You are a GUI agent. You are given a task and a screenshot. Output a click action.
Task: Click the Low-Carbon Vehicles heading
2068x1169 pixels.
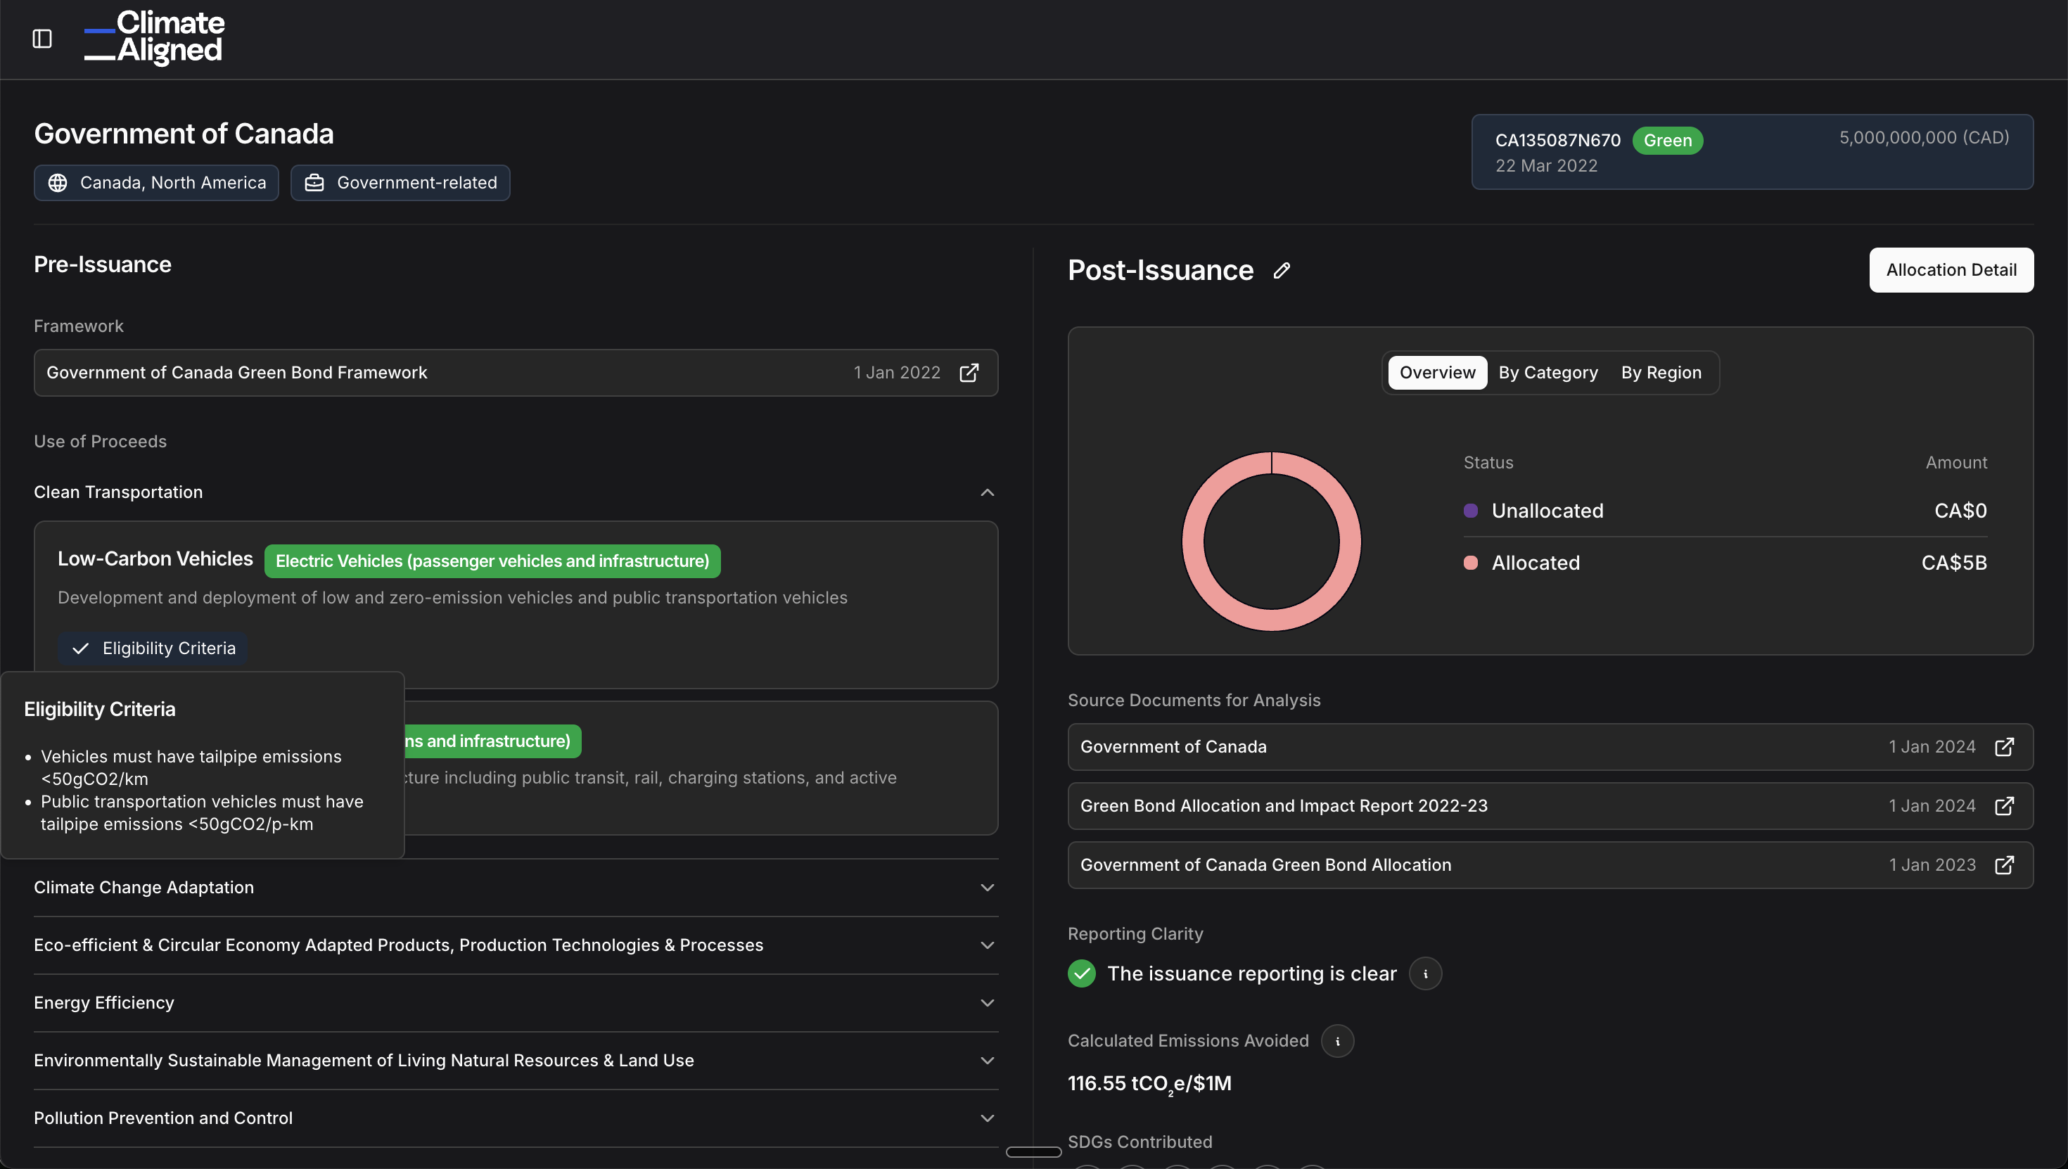[155, 558]
